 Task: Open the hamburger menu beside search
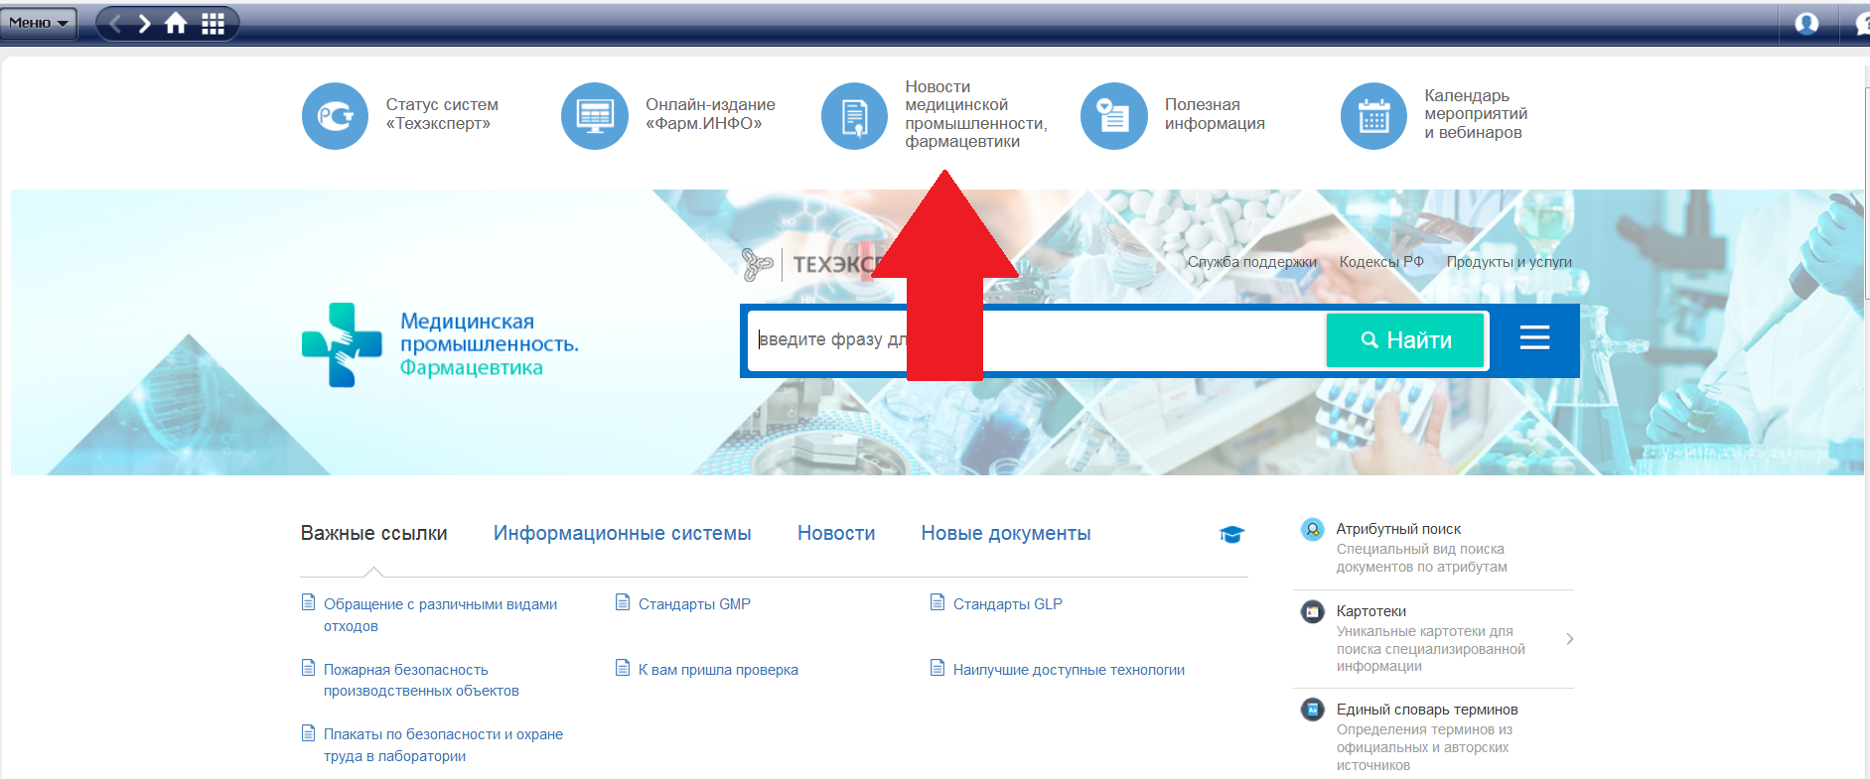click(1534, 338)
